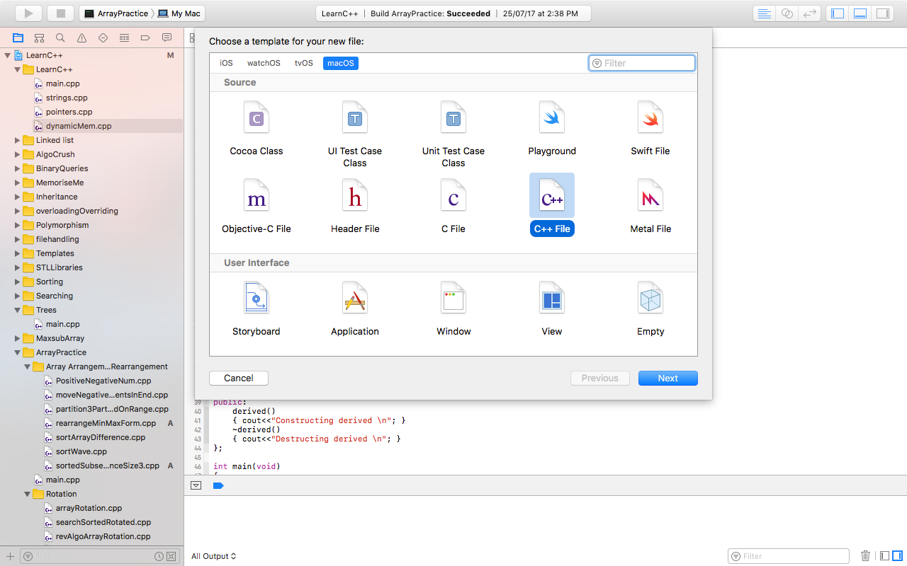Cancel the new file dialog
This screenshot has width=907, height=566.
[239, 378]
